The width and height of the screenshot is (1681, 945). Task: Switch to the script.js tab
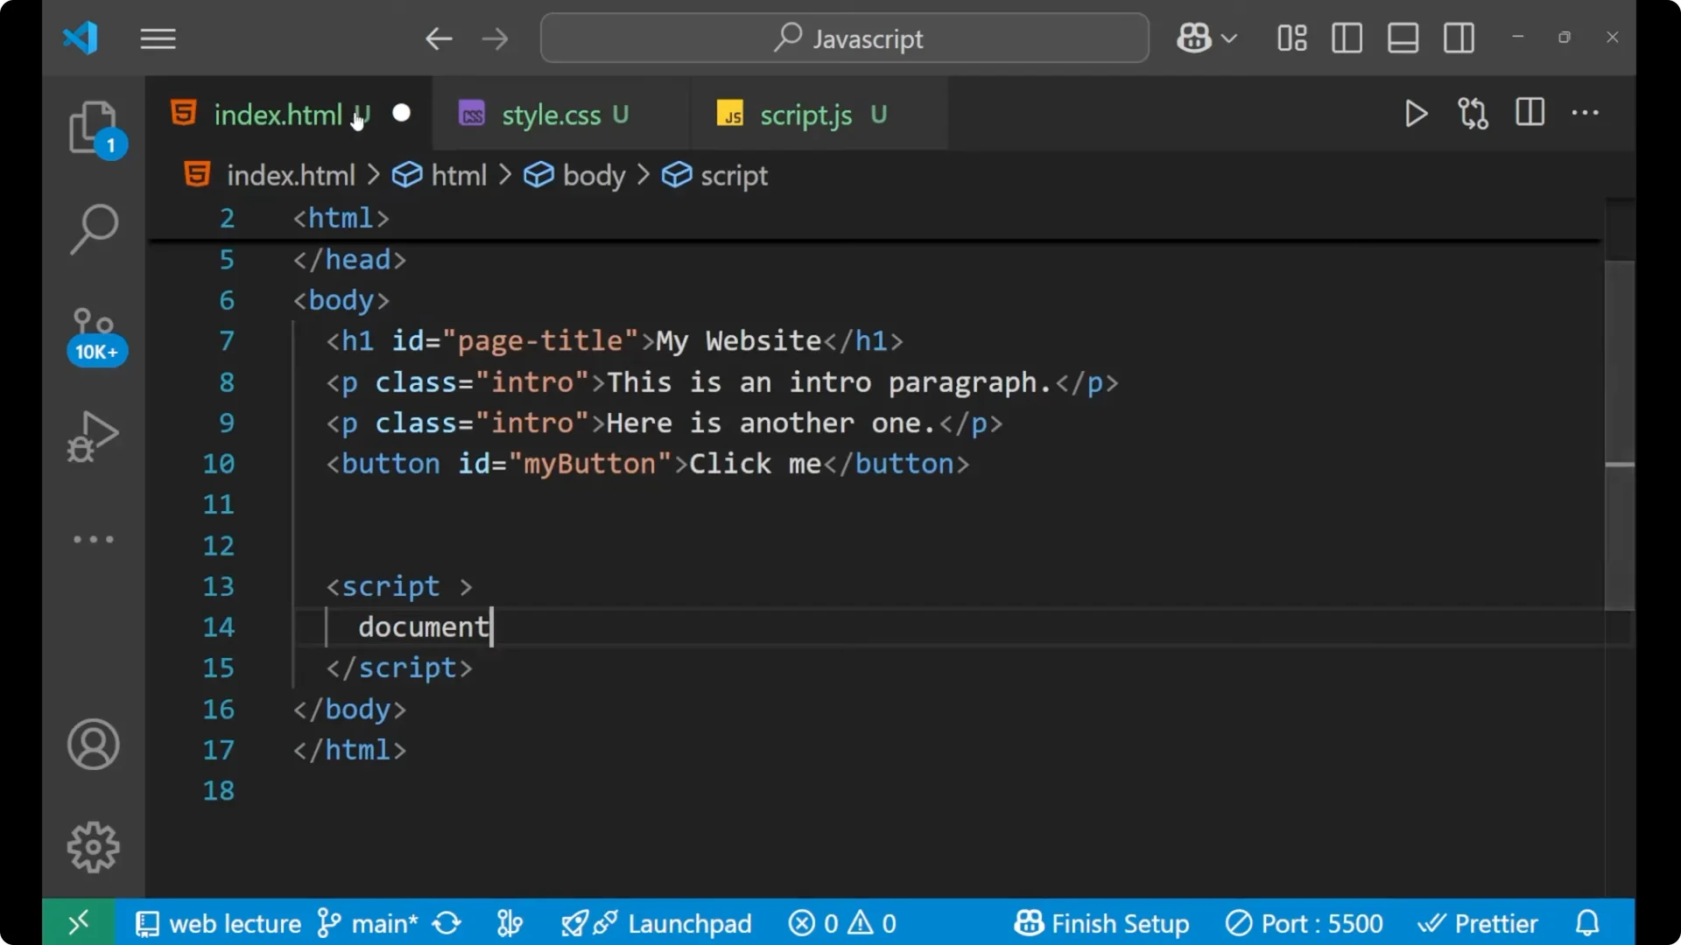tap(805, 114)
